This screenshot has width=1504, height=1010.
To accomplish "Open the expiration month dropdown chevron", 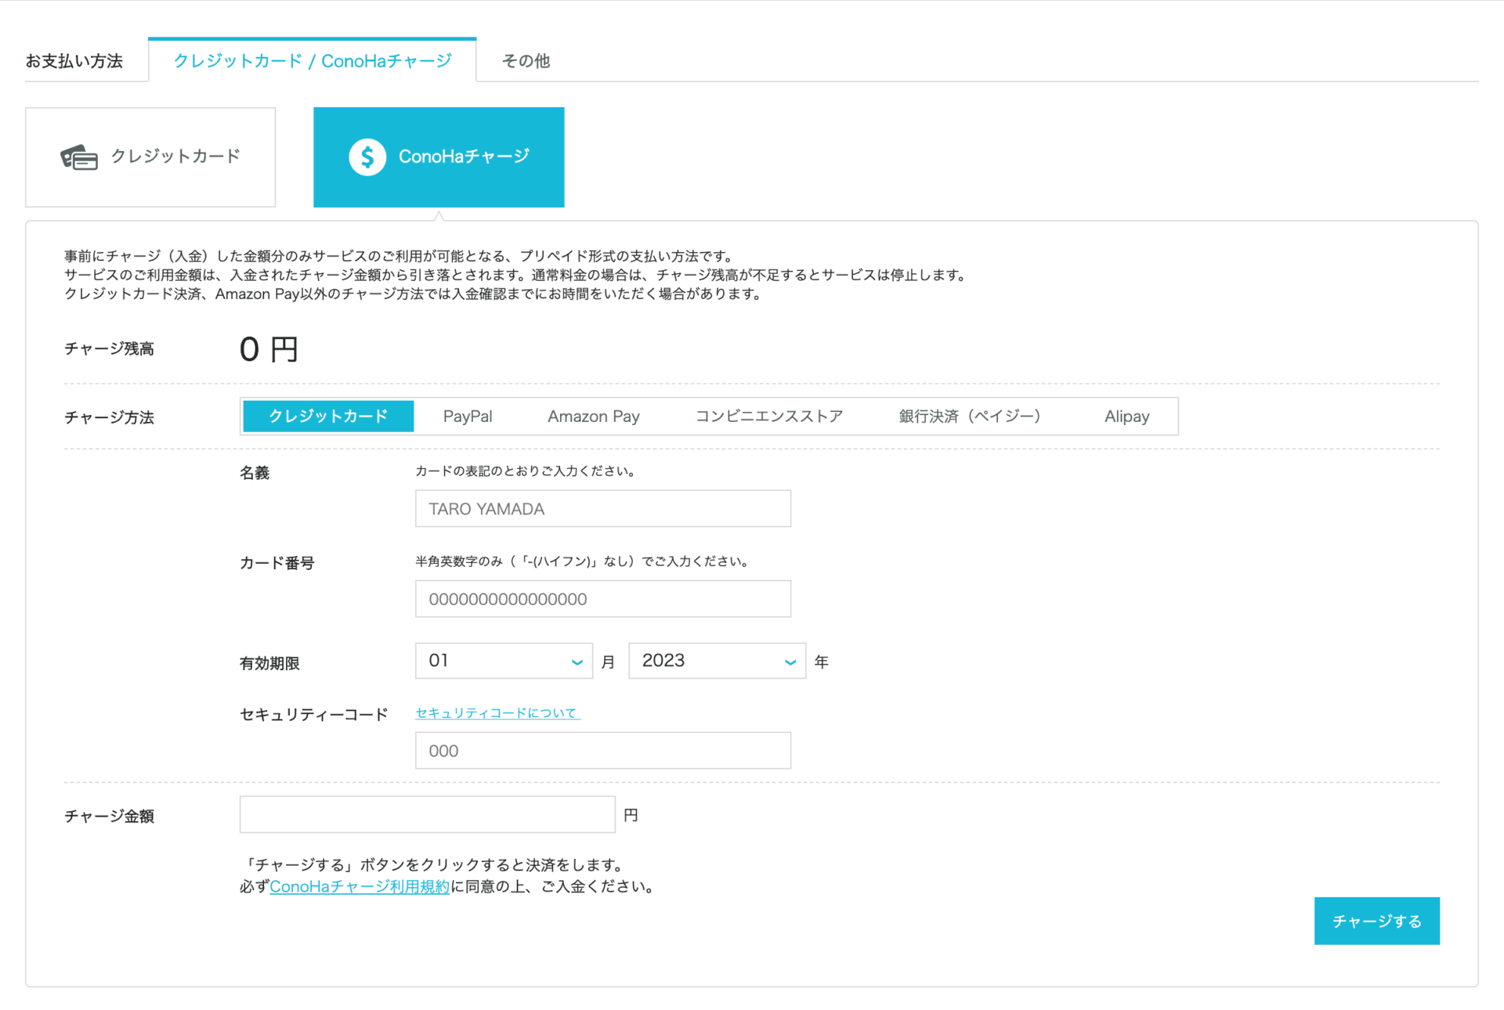I will (577, 662).
